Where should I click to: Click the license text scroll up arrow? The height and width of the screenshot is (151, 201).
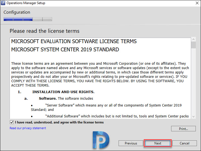pos(193,39)
